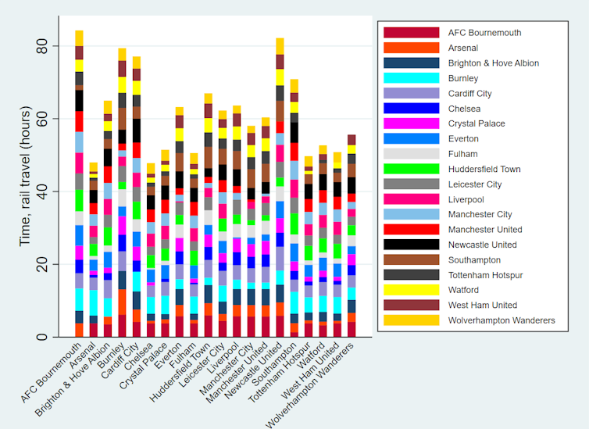Click the x-axis label 'Newcastle United'
Viewport: 589px width, 429px height.
[x=253, y=370]
